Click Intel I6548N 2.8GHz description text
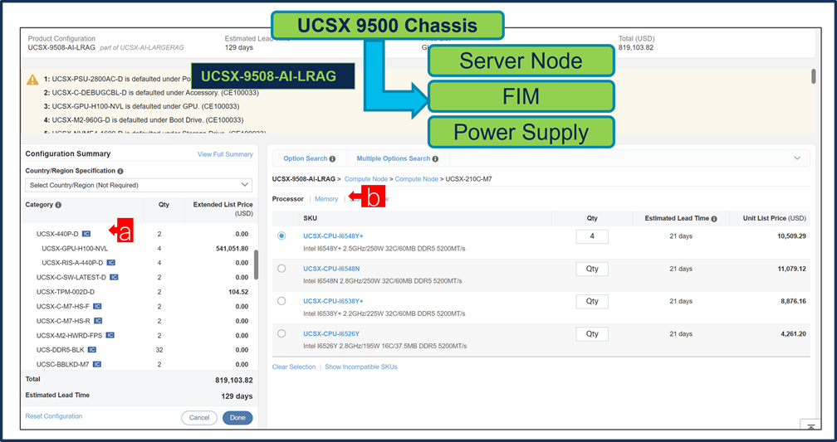This screenshot has width=837, height=442. click(383, 280)
